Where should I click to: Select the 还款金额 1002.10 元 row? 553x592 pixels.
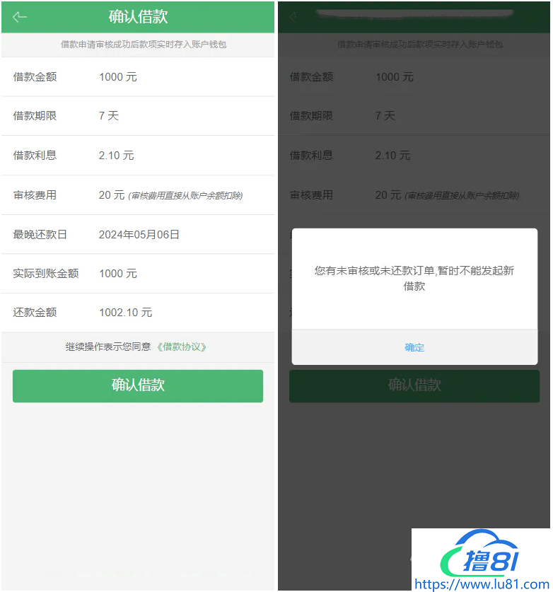pyautogui.click(x=138, y=313)
